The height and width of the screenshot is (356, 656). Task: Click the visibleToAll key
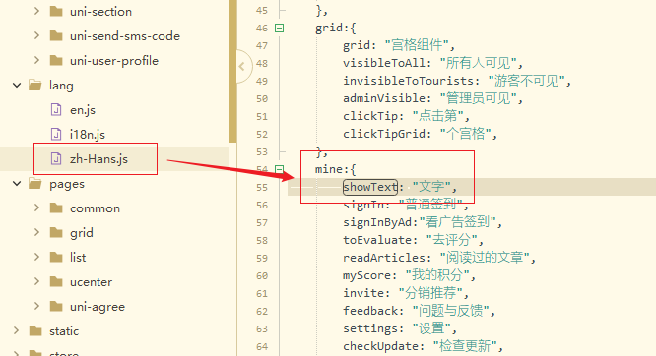tap(383, 63)
